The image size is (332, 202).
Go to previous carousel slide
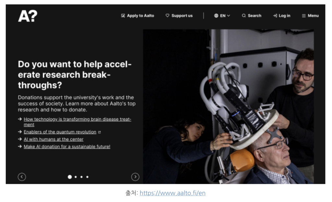[x=22, y=177]
